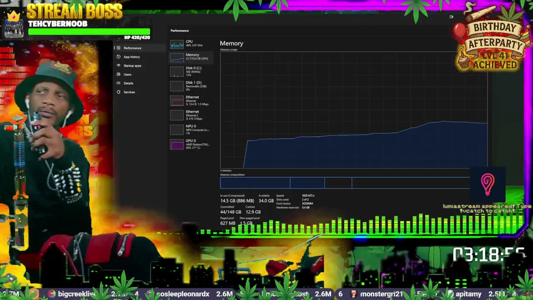Click the 'SODIMM' form factor value

pos(307,204)
